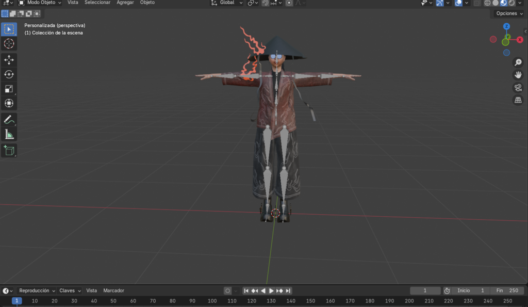The image size is (528, 307).
Task: Enable proportional editing toggle
Action: point(289,3)
